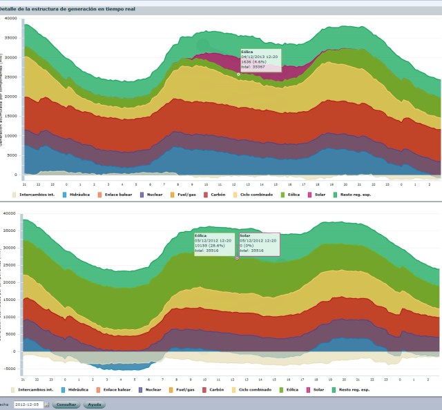
Task: Open the calendar picker beside the date field
Action: pyautogui.click(x=47, y=404)
